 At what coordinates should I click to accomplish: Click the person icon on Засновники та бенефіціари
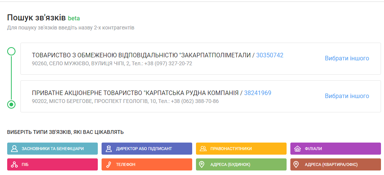point(14,149)
